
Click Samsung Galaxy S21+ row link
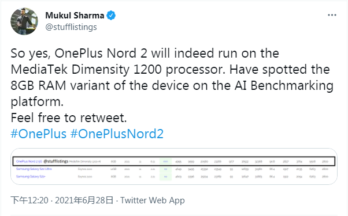coord(31,176)
